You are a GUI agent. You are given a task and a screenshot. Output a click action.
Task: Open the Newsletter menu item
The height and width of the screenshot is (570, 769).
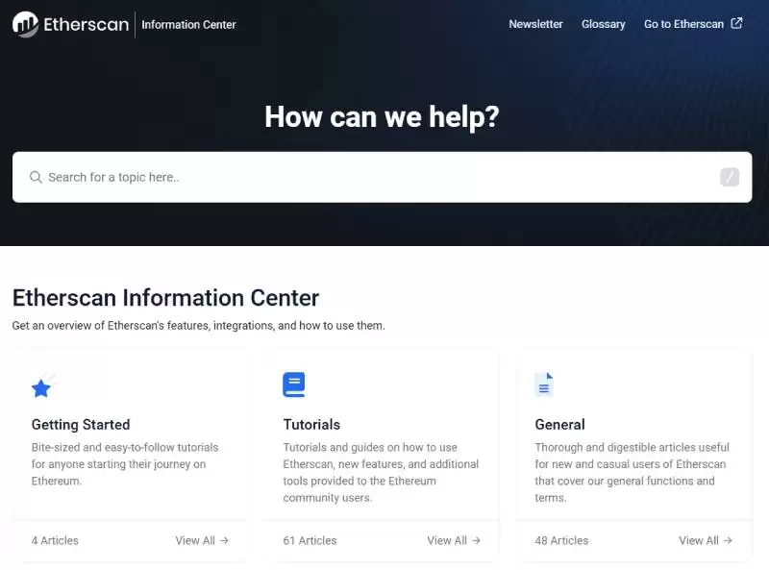[535, 24]
